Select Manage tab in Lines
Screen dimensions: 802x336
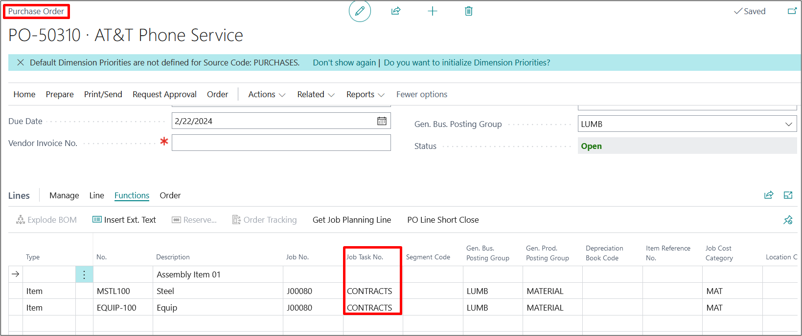point(64,195)
